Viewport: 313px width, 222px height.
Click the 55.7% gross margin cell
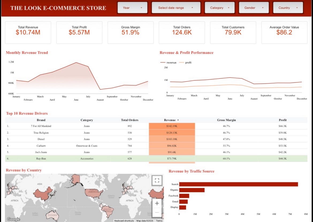click(x=226, y=146)
